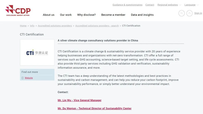Image resolution: width=203 pixels, height=114 pixels.
Task: Open the search magnifier icon
Action: [181, 13]
